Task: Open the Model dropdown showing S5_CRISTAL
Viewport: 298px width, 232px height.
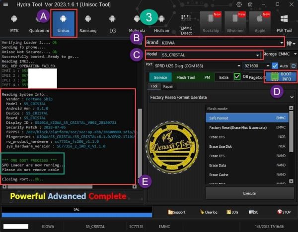Action: pyautogui.click(x=211, y=55)
